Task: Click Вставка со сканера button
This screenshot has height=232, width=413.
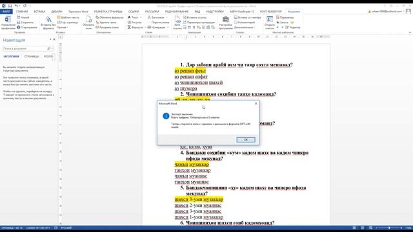Action: click(247, 17)
